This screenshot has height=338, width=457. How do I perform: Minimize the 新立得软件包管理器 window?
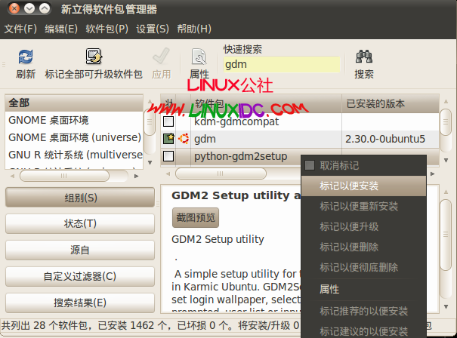point(29,8)
